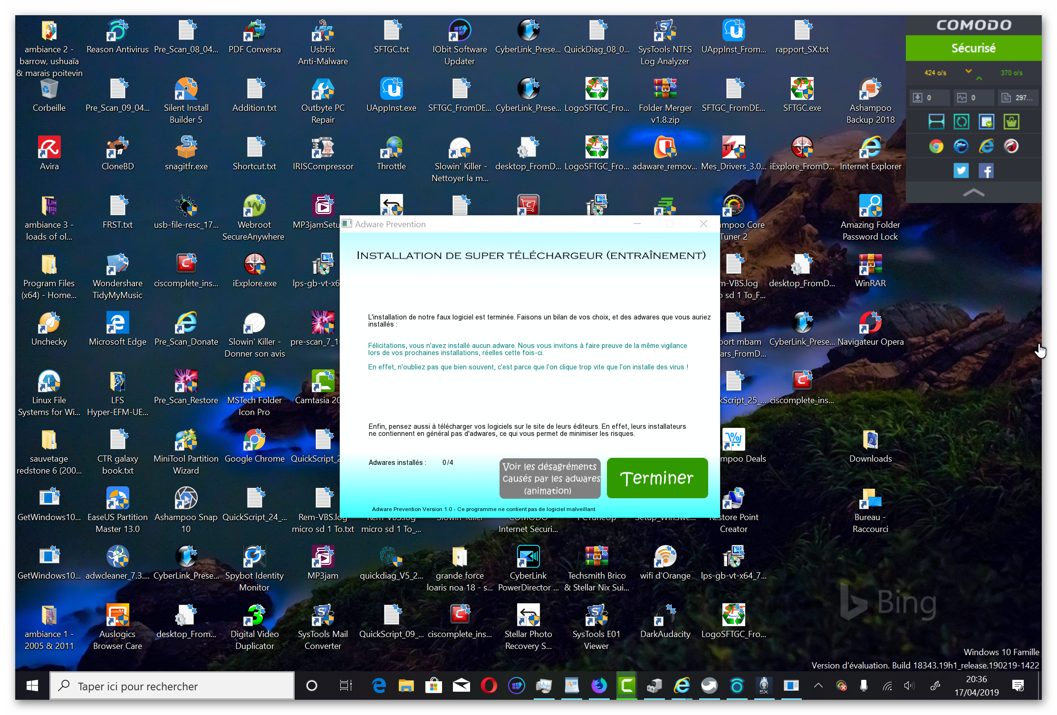Click the Taper ici pour rechercher search box
The image size is (1057, 715).
[x=172, y=686]
